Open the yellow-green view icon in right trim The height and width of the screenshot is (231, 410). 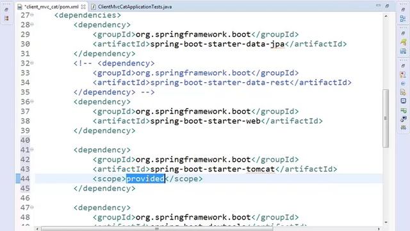tap(403, 42)
